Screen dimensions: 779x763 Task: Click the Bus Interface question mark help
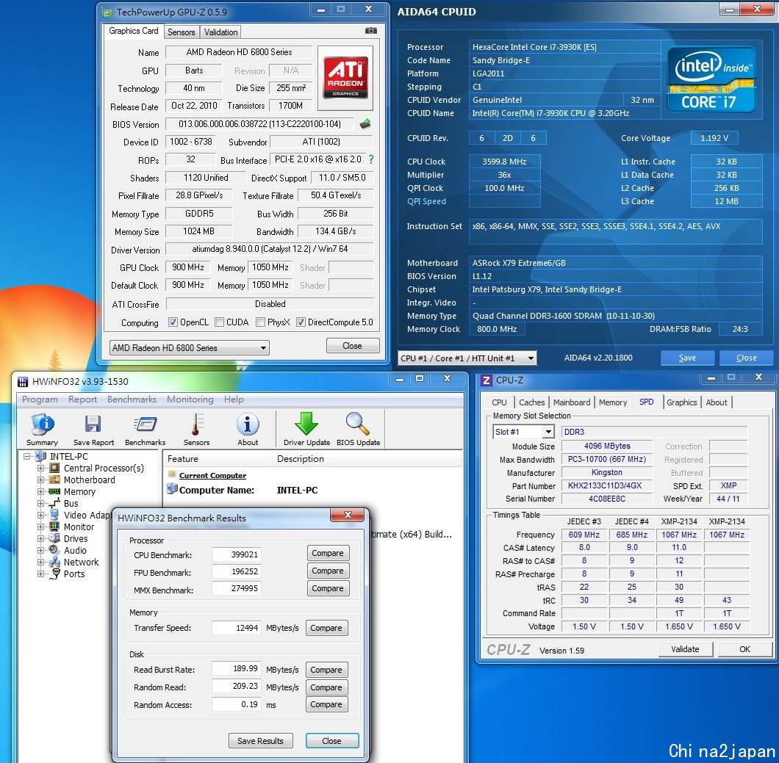click(x=370, y=159)
